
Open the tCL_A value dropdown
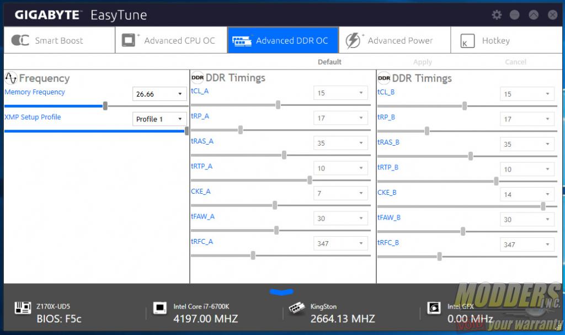340,93
